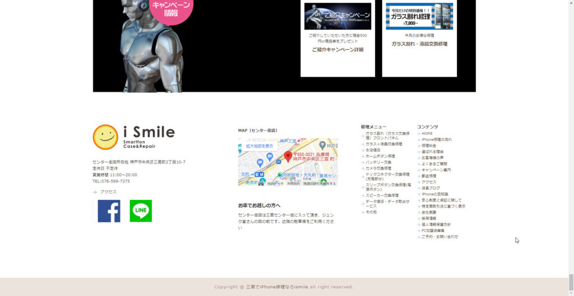This screenshot has height=296, width=574.
Task: Open ガラス＋液晶交換修理 menu link
Action: tap(383, 144)
